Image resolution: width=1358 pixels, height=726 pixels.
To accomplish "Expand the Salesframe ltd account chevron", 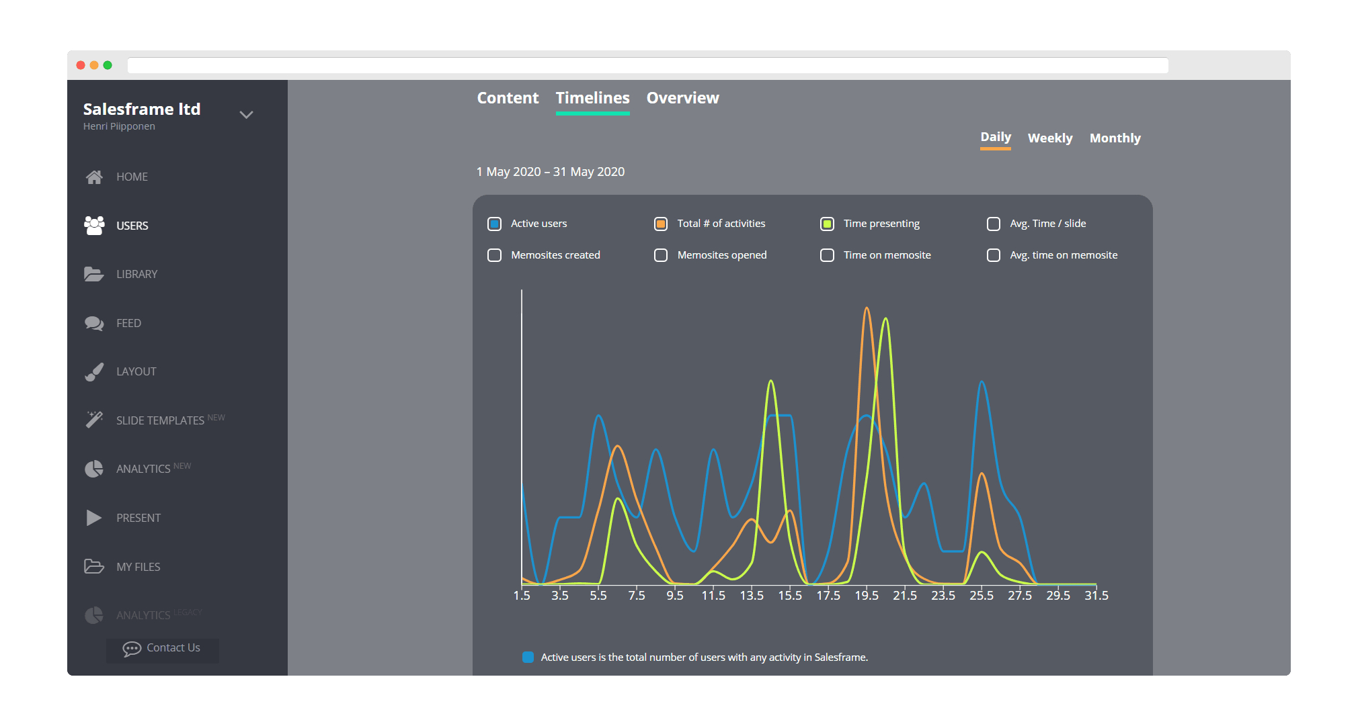I will click(247, 115).
